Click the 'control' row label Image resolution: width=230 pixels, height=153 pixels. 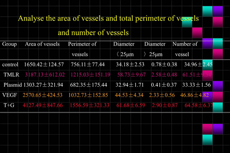[x=10, y=65]
